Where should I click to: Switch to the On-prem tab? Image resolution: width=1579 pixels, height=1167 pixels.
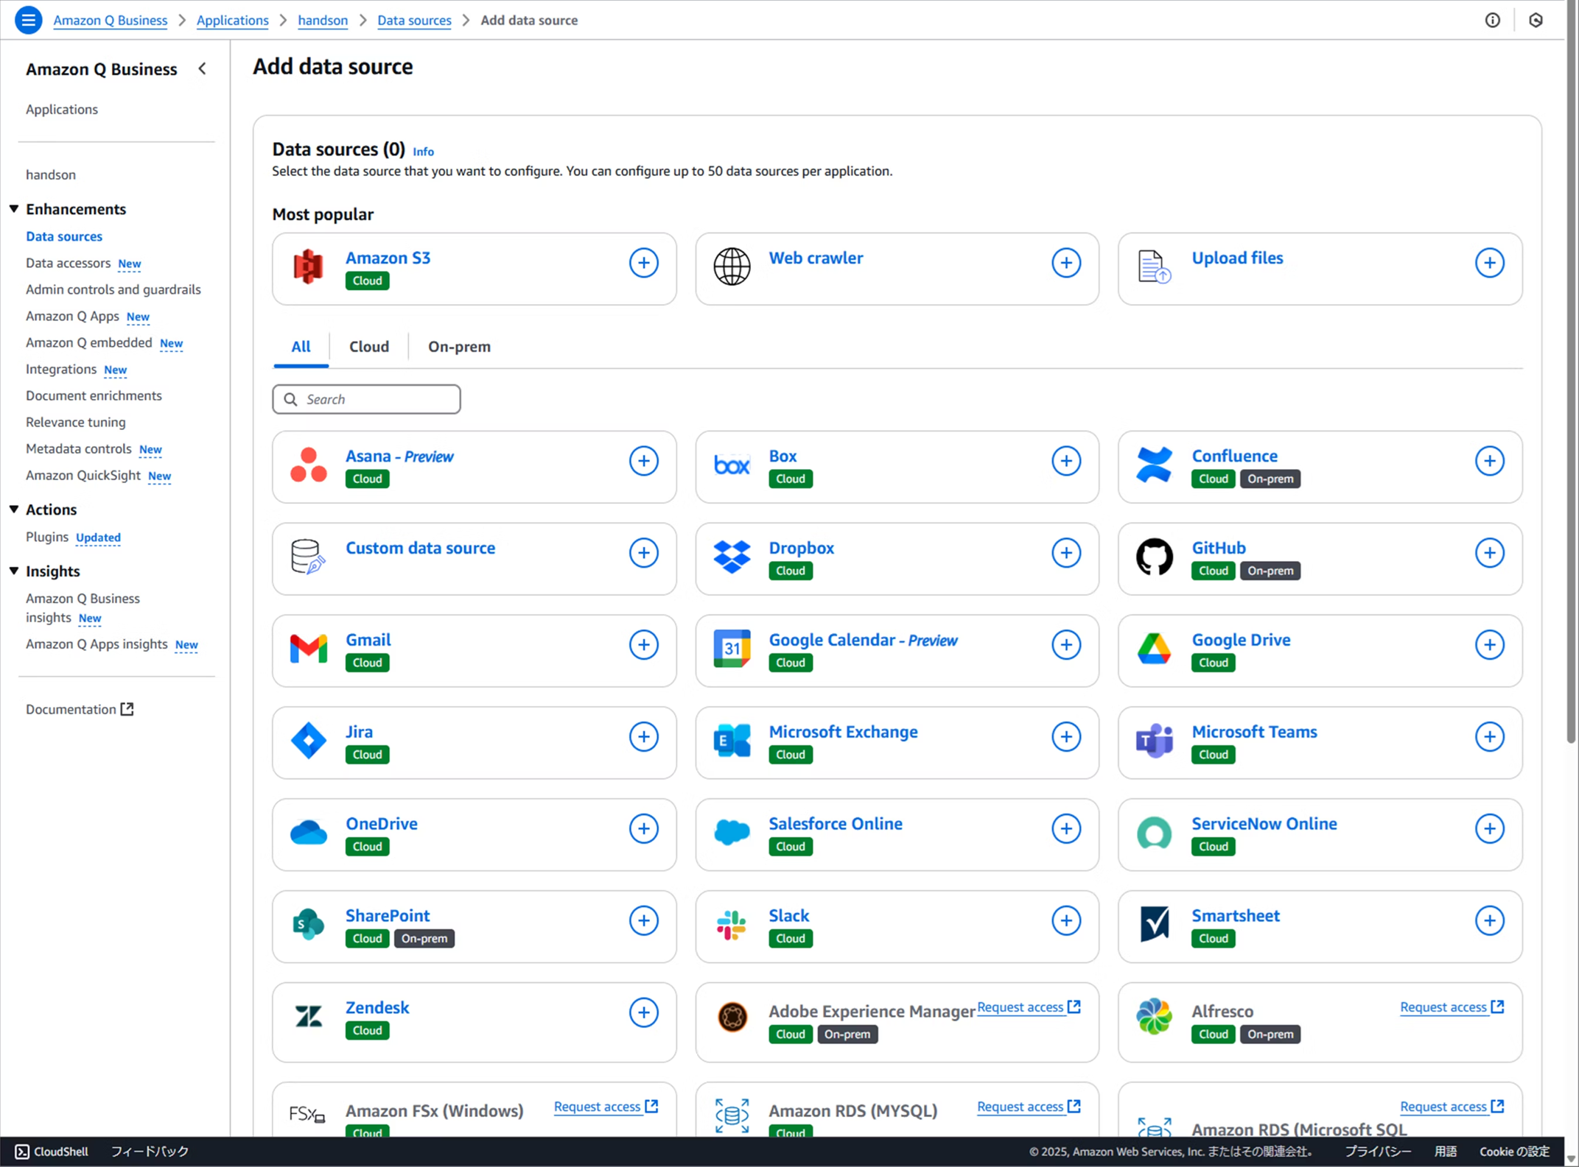pyautogui.click(x=459, y=347)
